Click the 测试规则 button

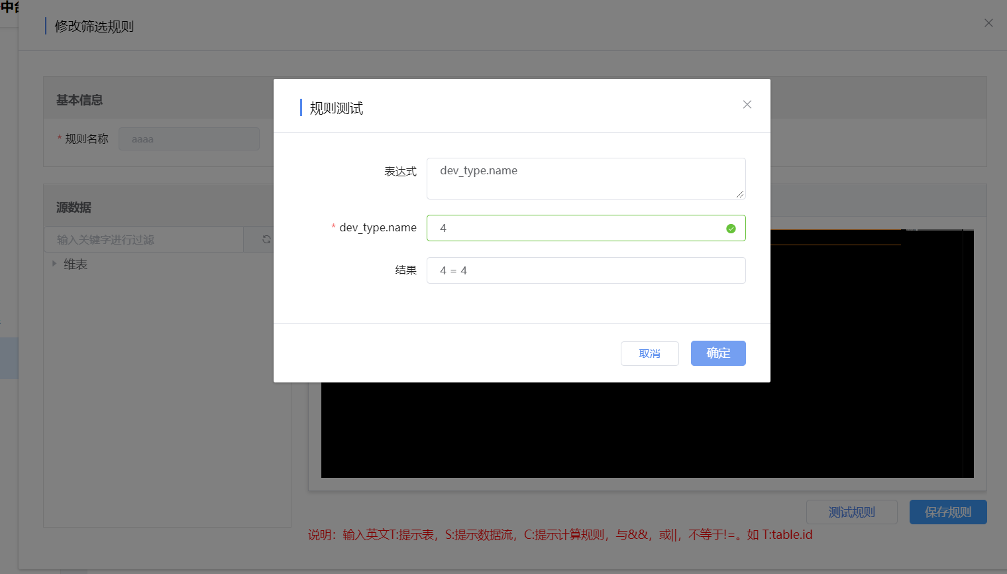(852, 512)
